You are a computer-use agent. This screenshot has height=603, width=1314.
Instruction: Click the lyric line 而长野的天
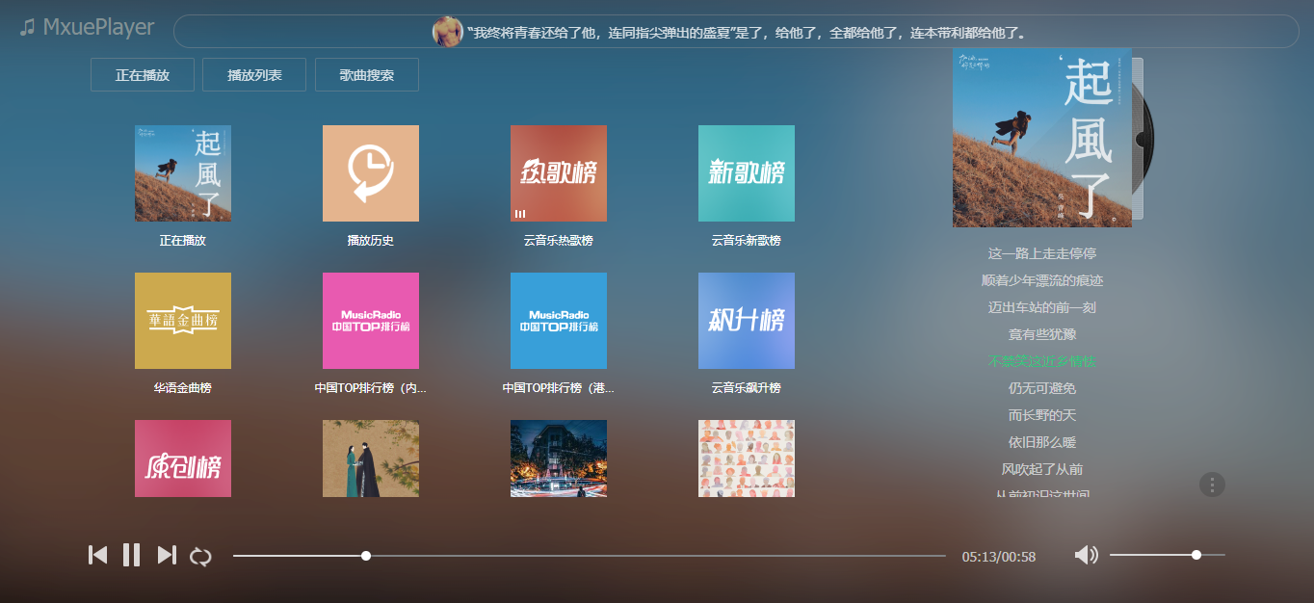point(1042,415)
